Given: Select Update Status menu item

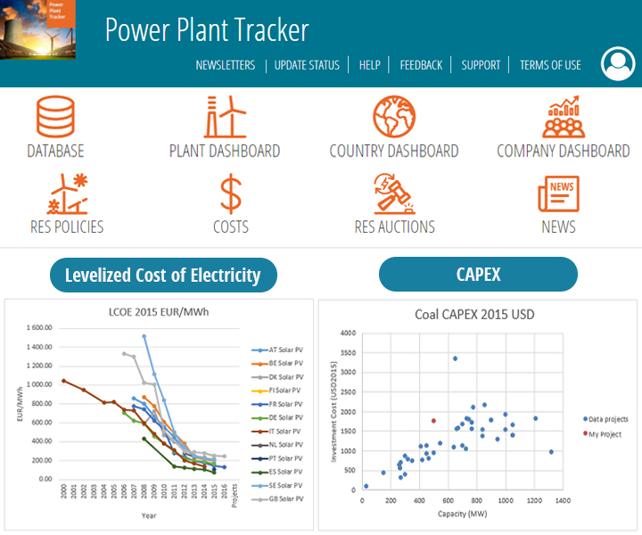Looking at the screenshot, I should tap(307, 65).
